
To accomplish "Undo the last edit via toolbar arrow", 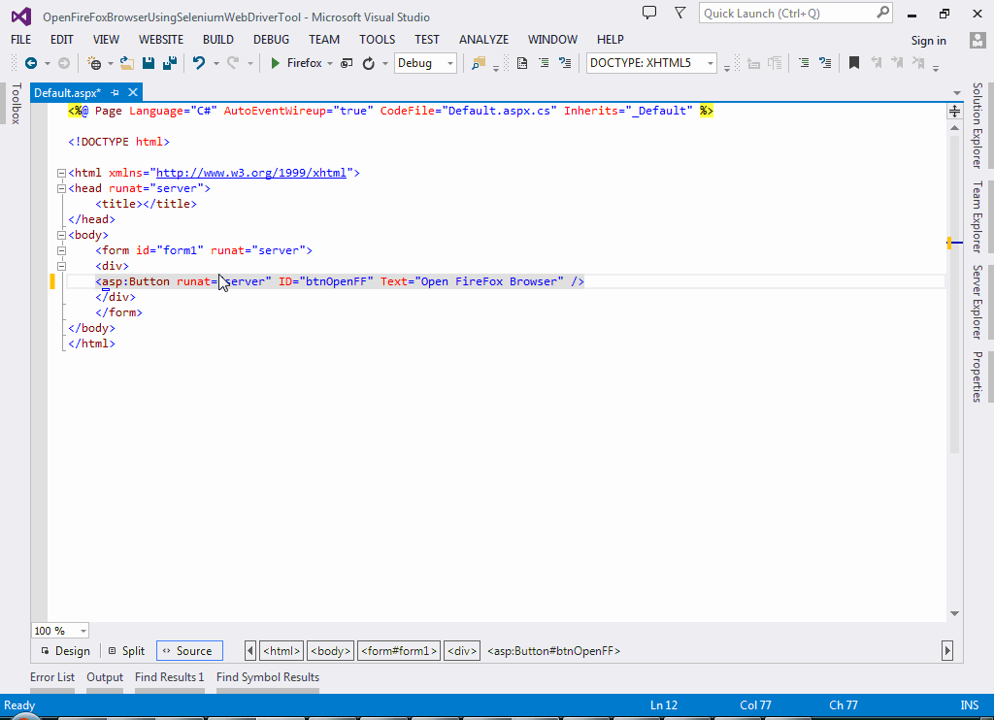I will coord(199,63).
